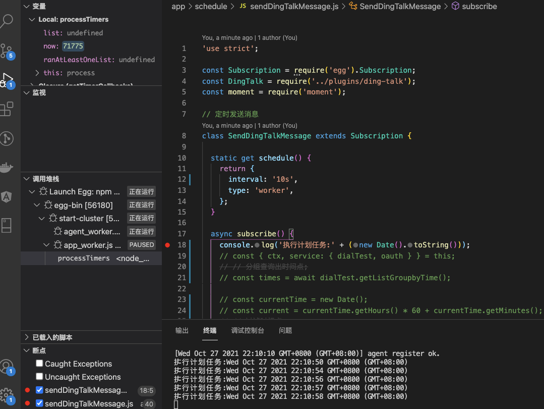The width and height of the screenshot is (544, 409).
Task: Click line number 12 in the gutter
Action: point(182,179)
